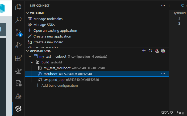Open Source Control view with 8 badge

[19, 33]
